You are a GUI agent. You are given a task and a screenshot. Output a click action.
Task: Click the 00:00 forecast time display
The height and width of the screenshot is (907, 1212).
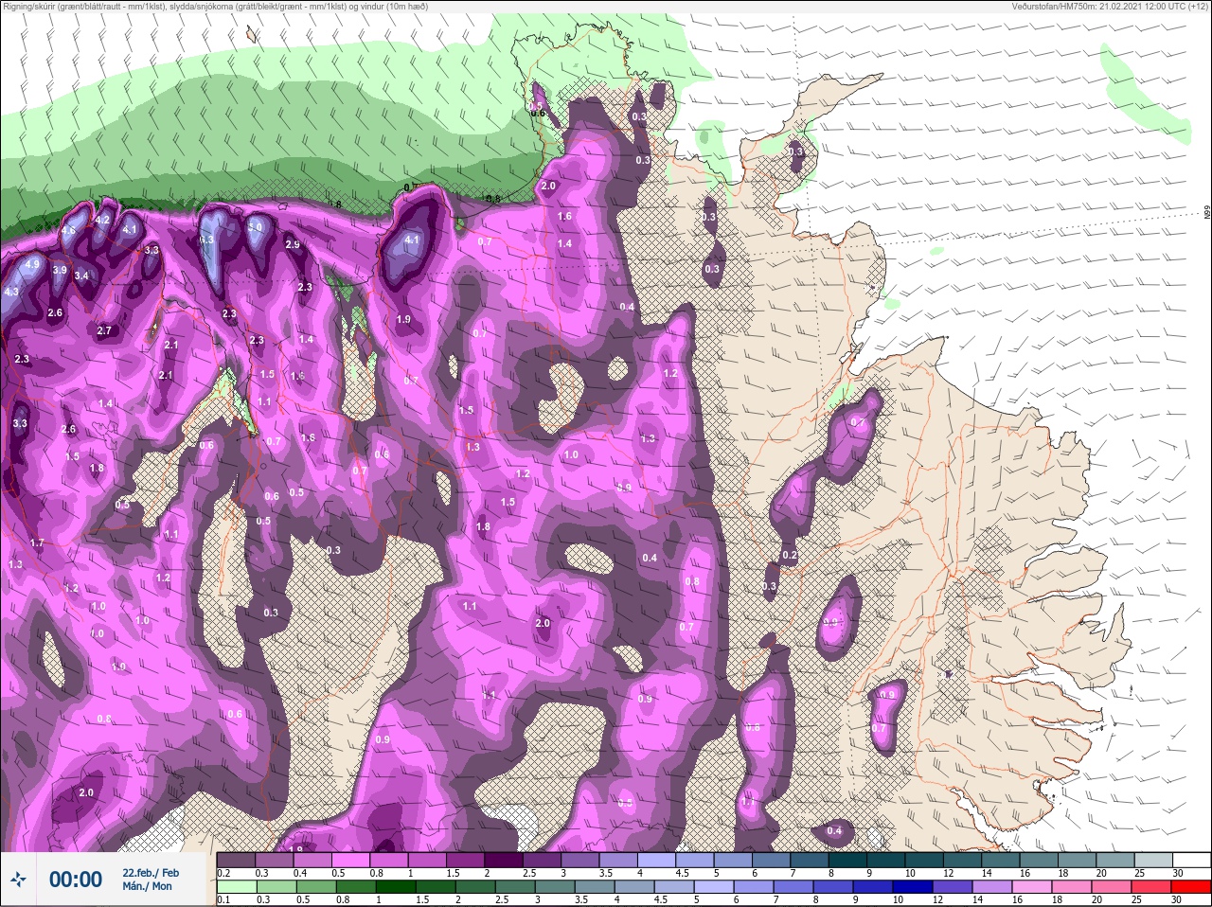(76, 880)
